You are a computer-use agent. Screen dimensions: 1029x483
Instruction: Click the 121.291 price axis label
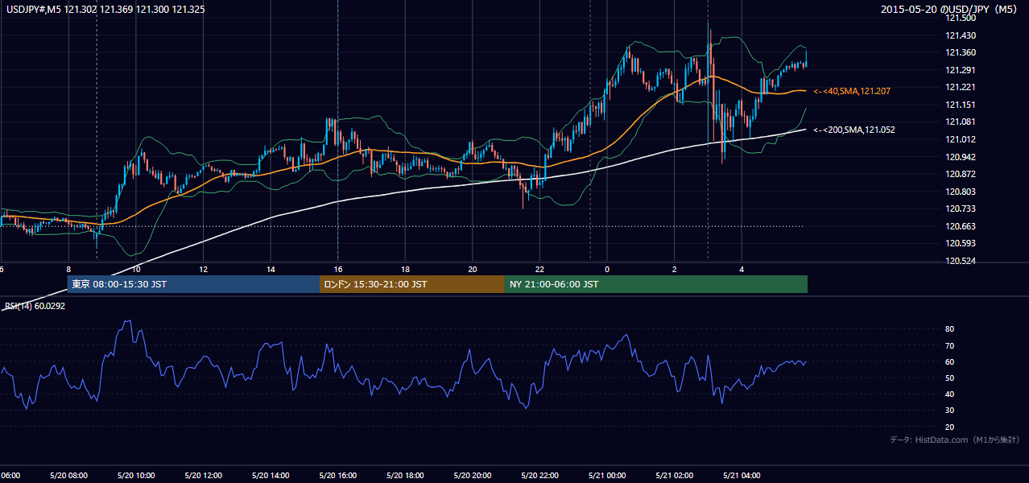[961, 70]
